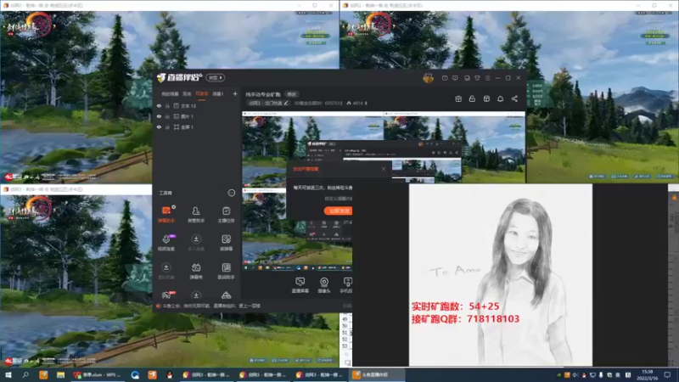The height and width of the screenshot is (382, 679).
Task: Hide the 文本 13 layer with eye icon
Action: (x=159, y=105)
